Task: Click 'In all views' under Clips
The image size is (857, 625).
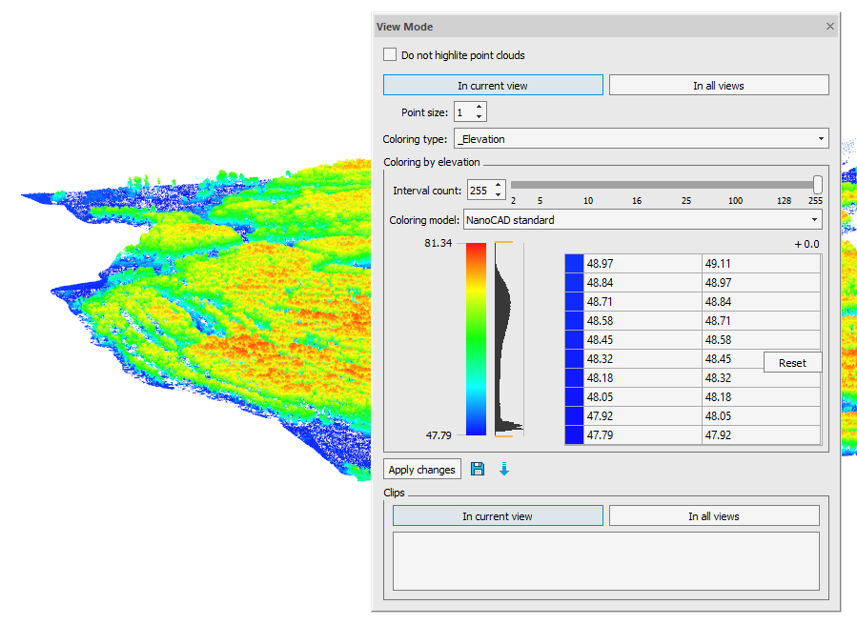Action: pos(713,516)
